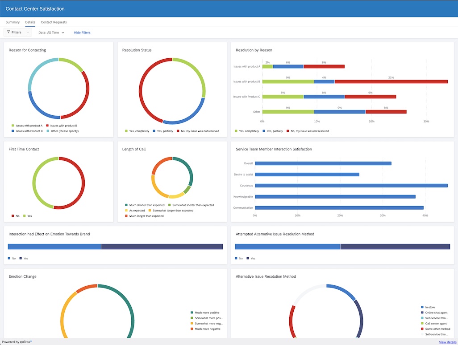The height and width of the screenshot is (345, 458).
Task: Open the Date: All Time dropdown
Action: point(51,32)
